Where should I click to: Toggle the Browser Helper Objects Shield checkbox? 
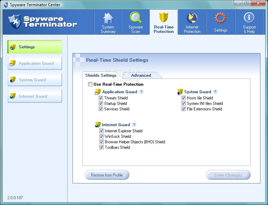[101, 142]
